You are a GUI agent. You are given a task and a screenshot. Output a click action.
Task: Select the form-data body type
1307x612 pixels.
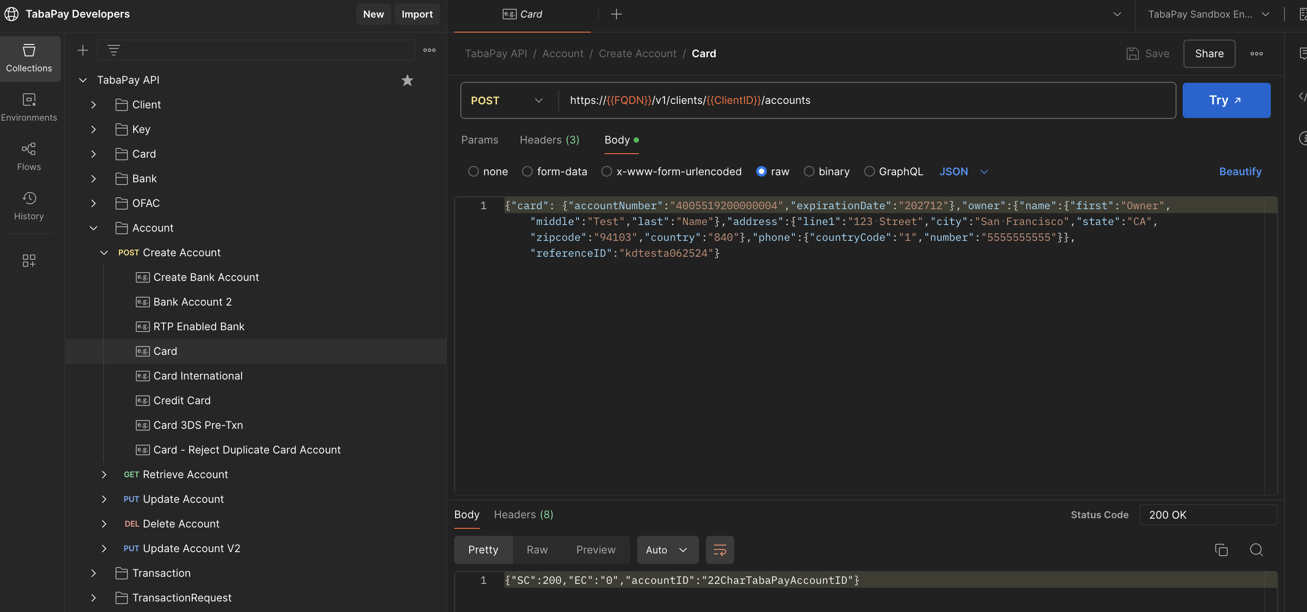(x=528, y=172)
